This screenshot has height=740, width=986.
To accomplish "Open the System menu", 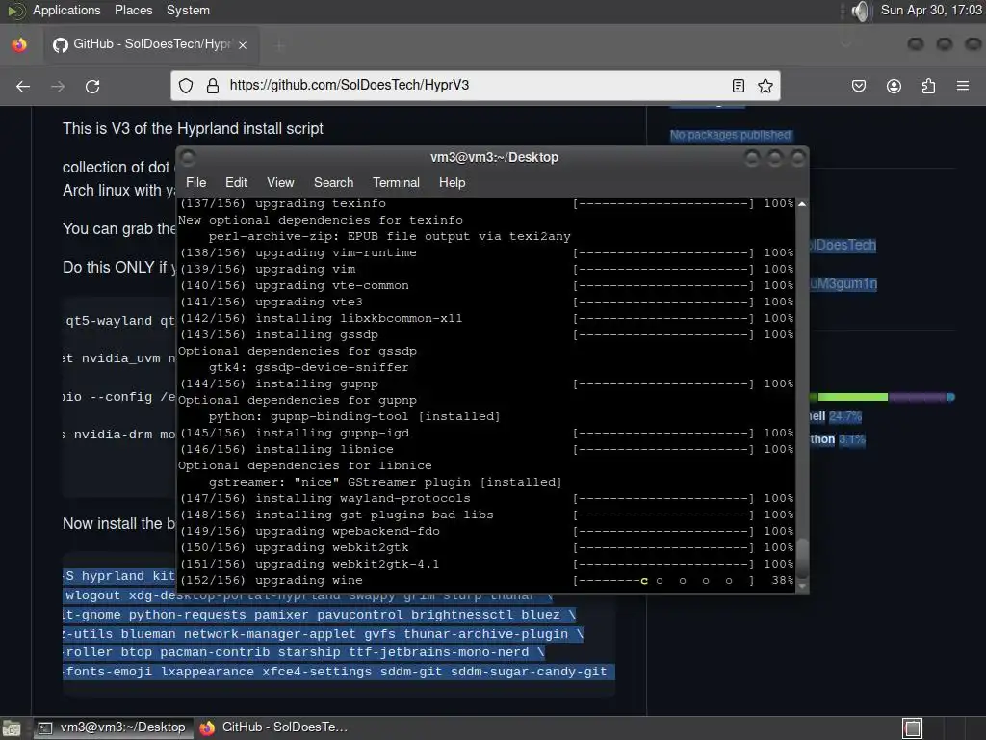I will pos(188,10).
